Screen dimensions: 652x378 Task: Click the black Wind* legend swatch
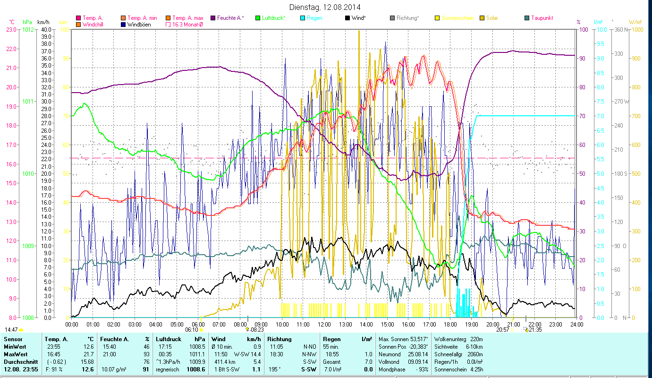pos(347,18)
